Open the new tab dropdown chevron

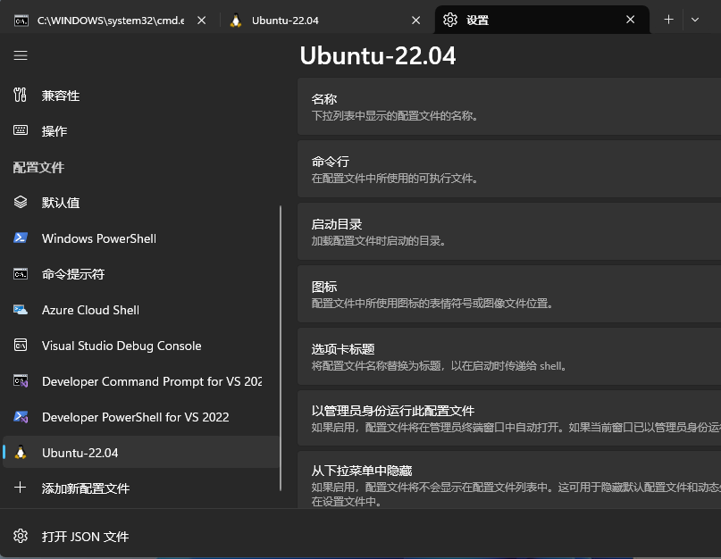695,20
